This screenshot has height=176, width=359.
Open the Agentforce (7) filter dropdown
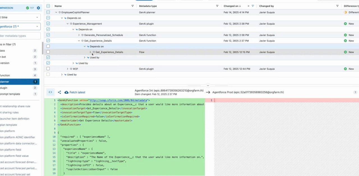click(x=20, y=27)
